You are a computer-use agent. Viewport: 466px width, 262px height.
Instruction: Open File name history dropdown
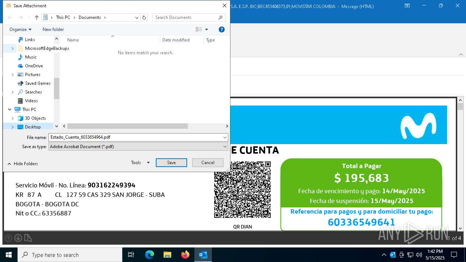click(x=225, y=137)
